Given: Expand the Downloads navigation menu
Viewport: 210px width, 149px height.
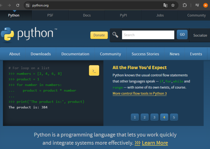Looking at the screenshot, I should (x=41, y=54).
